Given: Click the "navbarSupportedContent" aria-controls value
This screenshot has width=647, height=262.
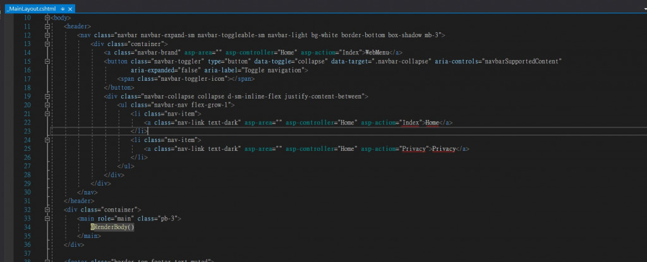Looking at the screenshot, I should pos(523,61).
